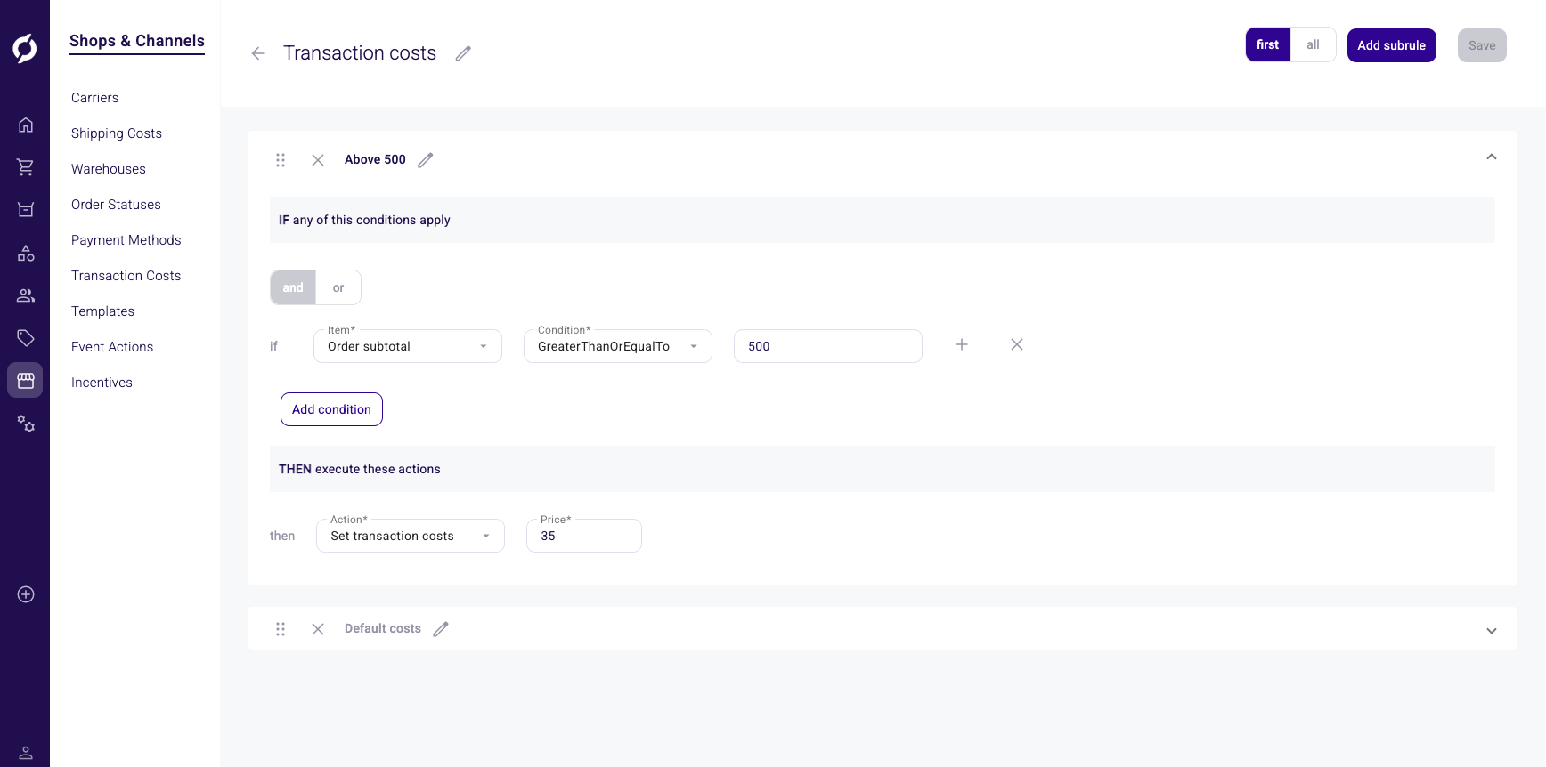Click the back arrow beside Transaction costs
The height and width of the screenshot is (767, 1546).
click(258, 53)
